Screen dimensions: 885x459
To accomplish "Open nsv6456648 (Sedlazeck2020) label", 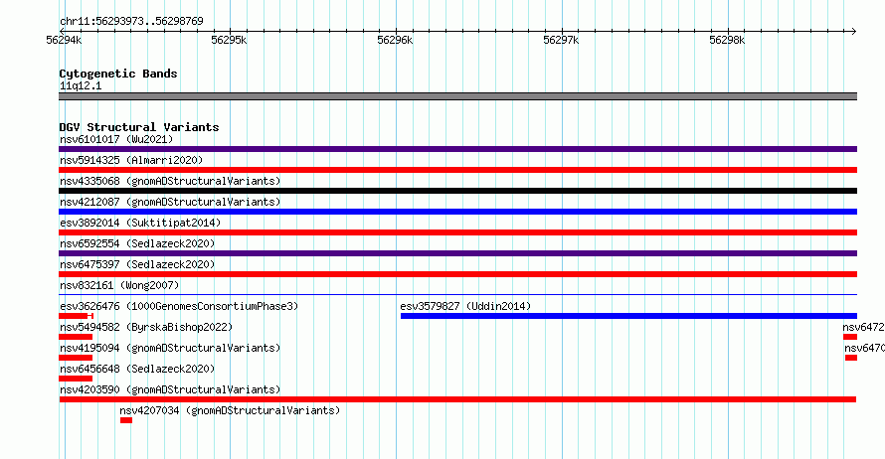I will [x=137, y=369].
